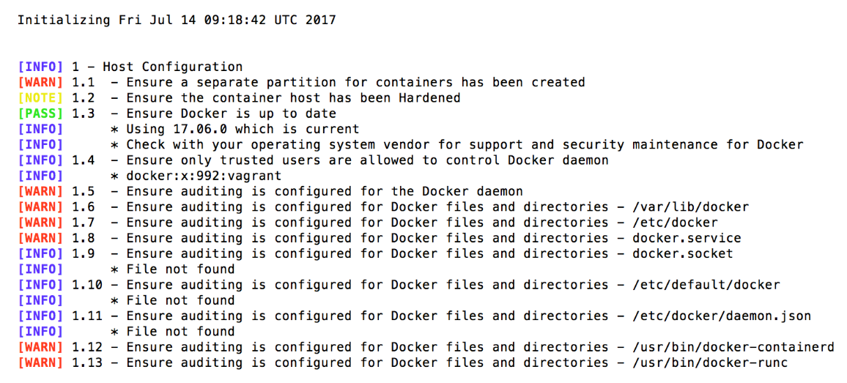This screenshot has height=383, width=847.
Task: Click the Host Configuration heading line
Action: click(x=130, y=67)
